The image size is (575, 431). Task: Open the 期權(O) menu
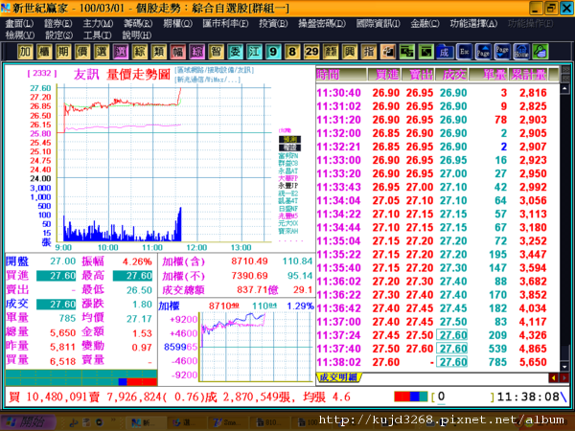pyautogui.click(x=177, y=24)
